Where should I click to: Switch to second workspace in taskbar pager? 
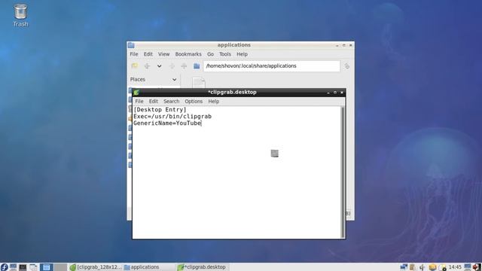60,267
